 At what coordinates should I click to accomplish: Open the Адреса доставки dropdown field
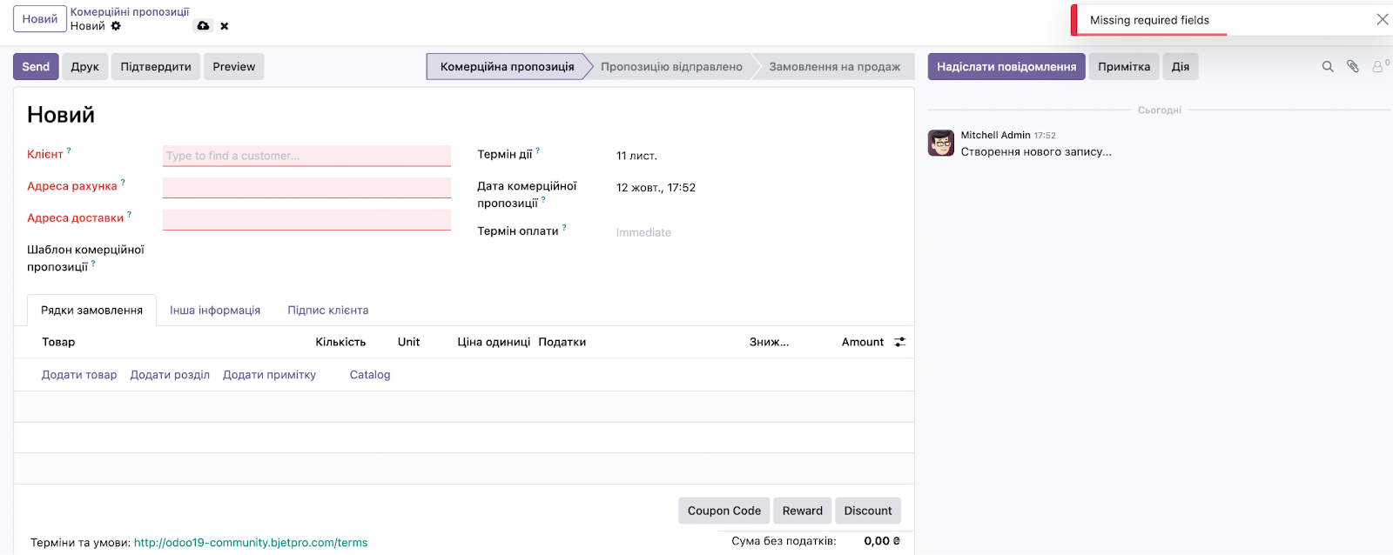pyautogui.click(x=306, y=219)
